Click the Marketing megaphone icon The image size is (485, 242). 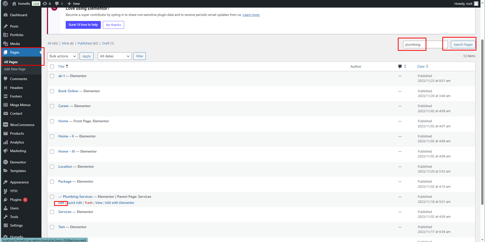(x=6, y=151)
